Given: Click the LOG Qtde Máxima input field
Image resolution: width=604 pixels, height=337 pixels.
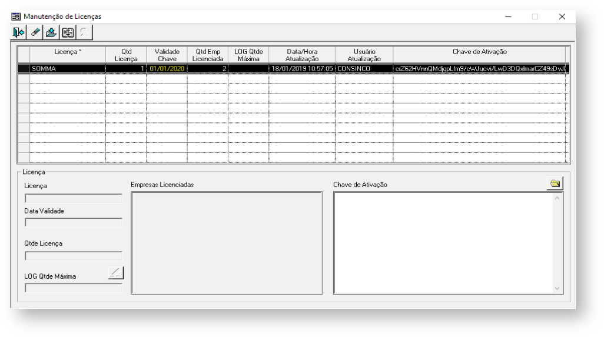Looking at the screenshot, I should [74, 288].
